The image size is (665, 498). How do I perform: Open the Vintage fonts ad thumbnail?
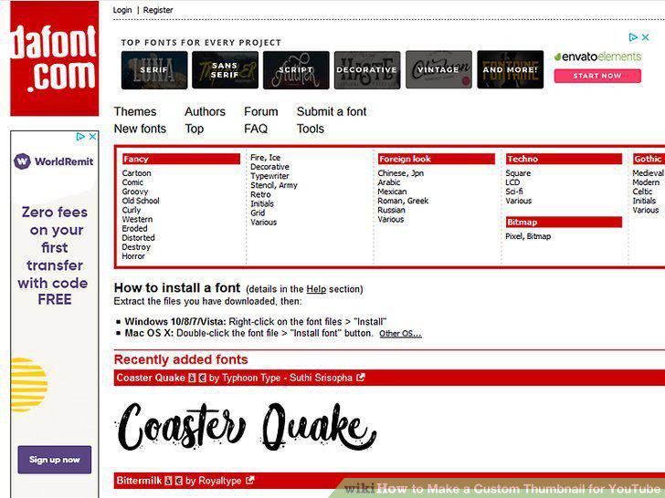click(x=438, y=70)
